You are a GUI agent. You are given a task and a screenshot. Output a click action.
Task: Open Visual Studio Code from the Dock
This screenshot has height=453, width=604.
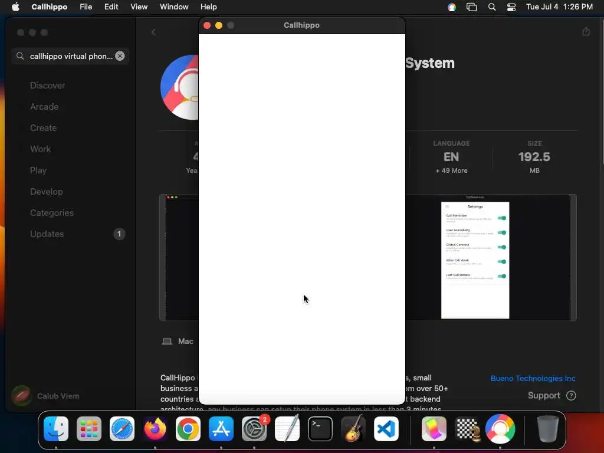click(386, 429)
